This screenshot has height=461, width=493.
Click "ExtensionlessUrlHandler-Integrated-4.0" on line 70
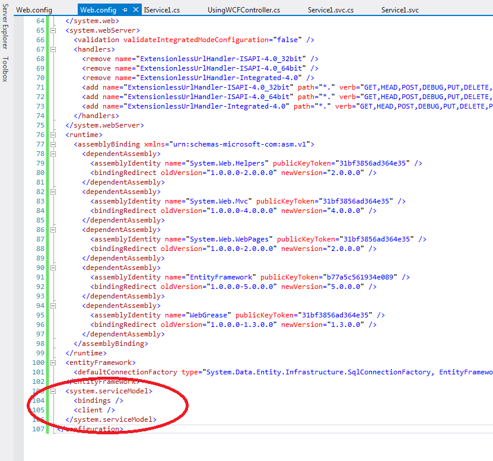click(x=219, y=78)
